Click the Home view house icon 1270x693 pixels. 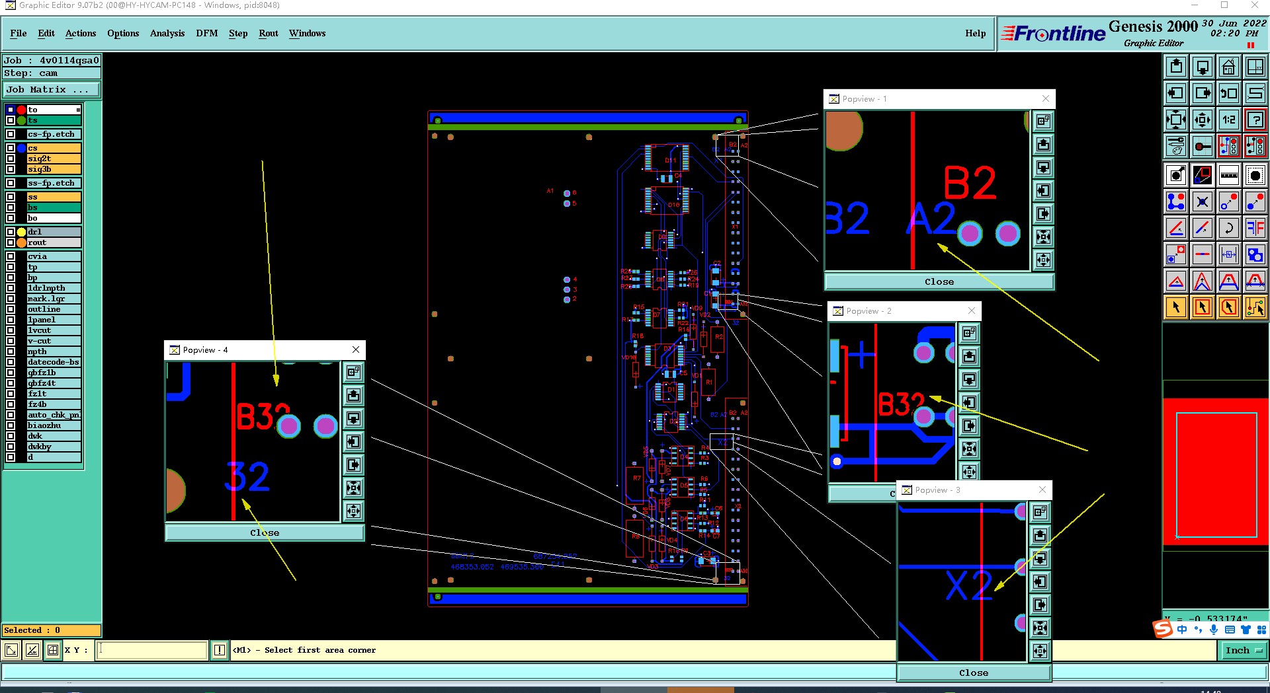click(1229, 67)
